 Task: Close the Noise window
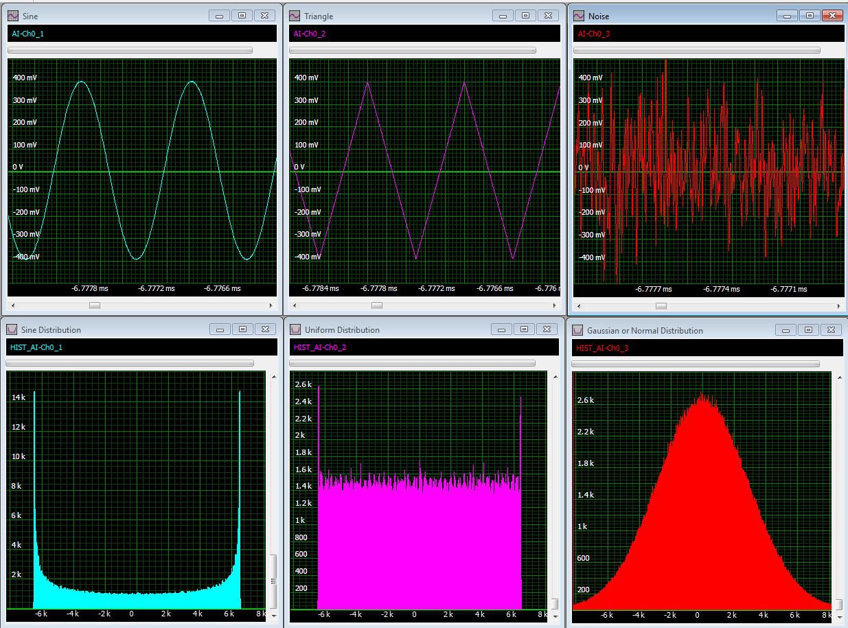(x=831, y=14)
